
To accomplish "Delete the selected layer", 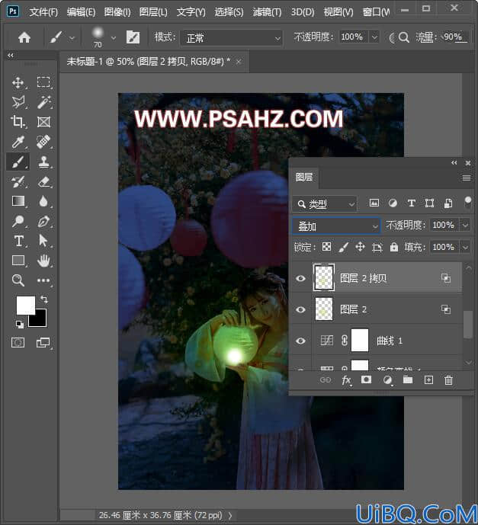I will pos(448,380).
